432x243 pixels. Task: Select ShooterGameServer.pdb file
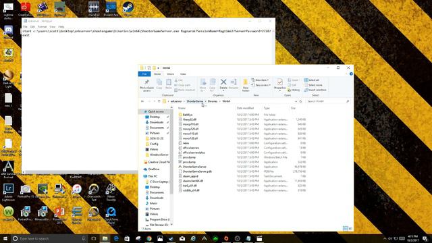pyautogui.click(x=197, y=171)
